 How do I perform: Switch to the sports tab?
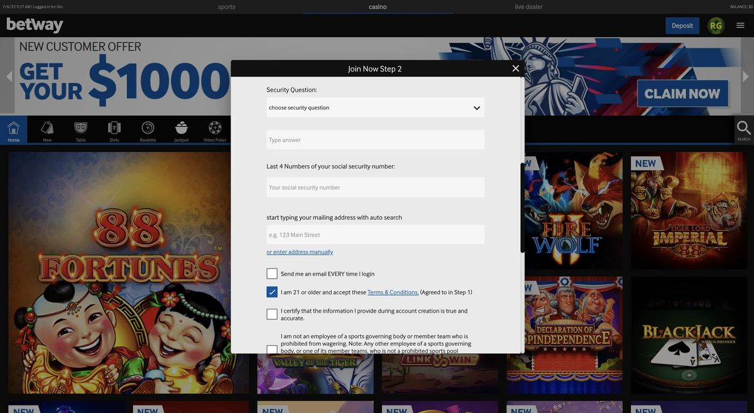point(227,7)
